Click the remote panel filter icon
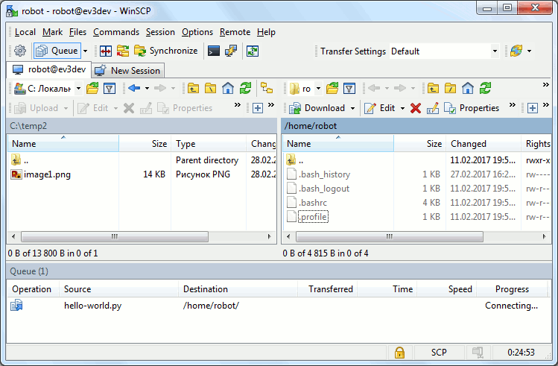Viewport: 558px width, 366px height. [349, 88]
